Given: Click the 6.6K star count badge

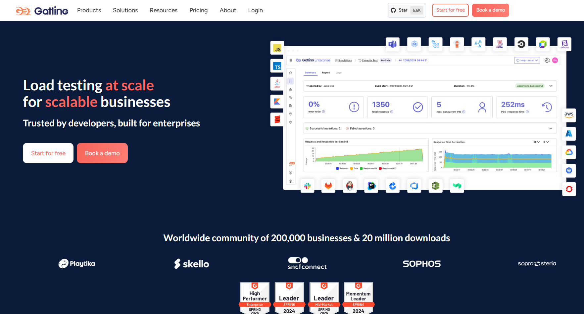Looking at the screenshot, I should (416, 10).
